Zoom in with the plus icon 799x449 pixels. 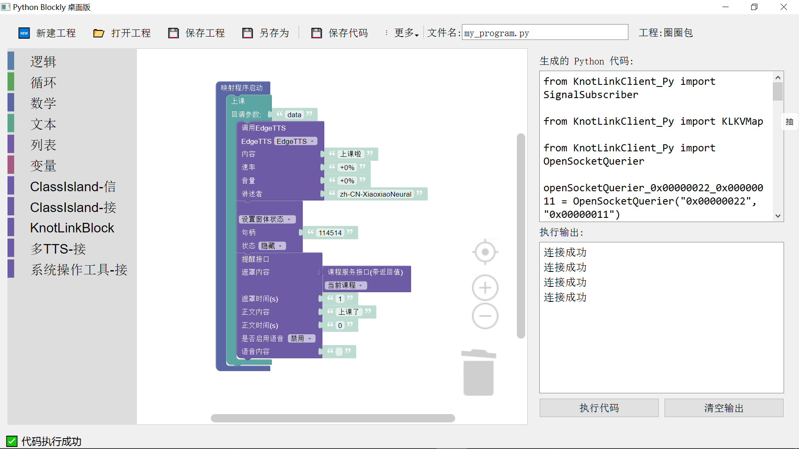click(485, 288)
